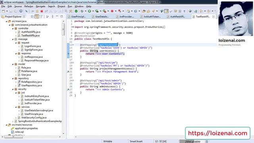The width and height of the screenshot is (254, 143).
Task: Toggle Block Selection mode
Action: 180,11
